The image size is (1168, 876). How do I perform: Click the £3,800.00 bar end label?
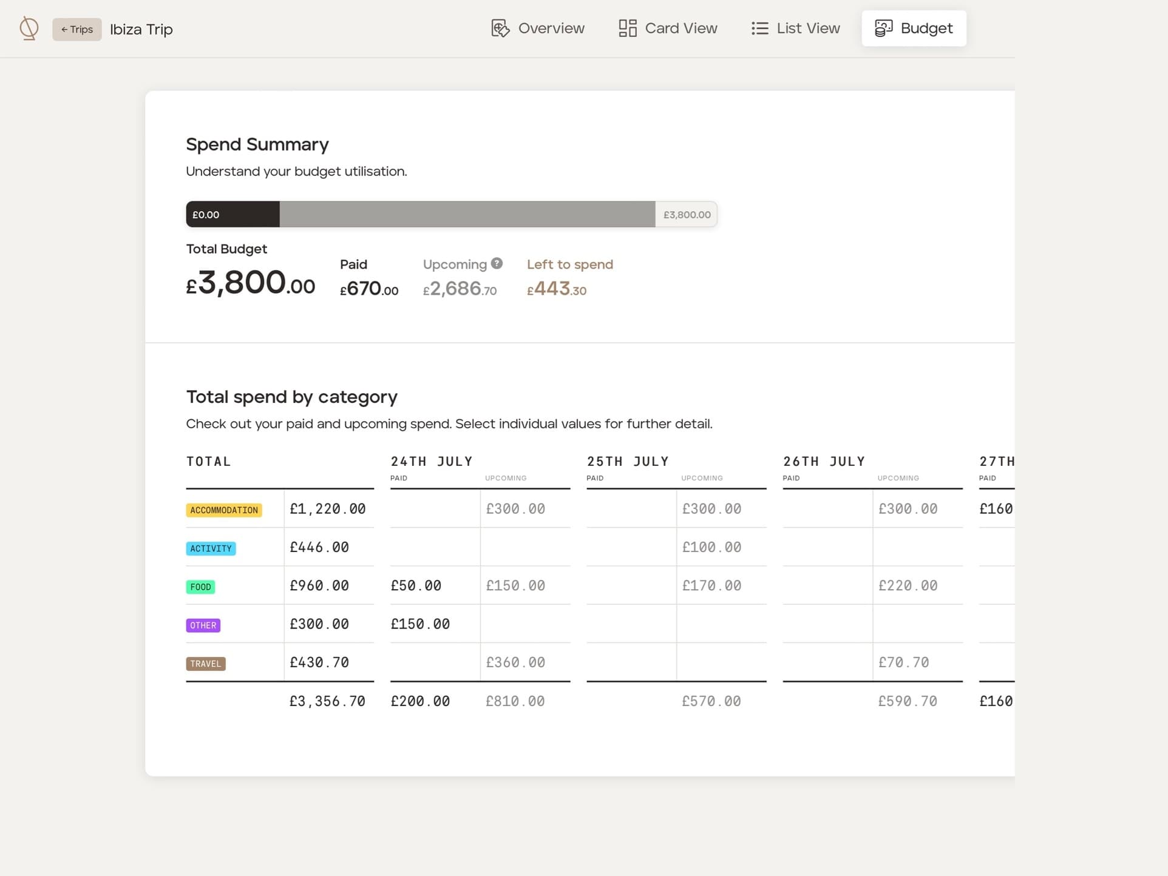tap(687, 215)
